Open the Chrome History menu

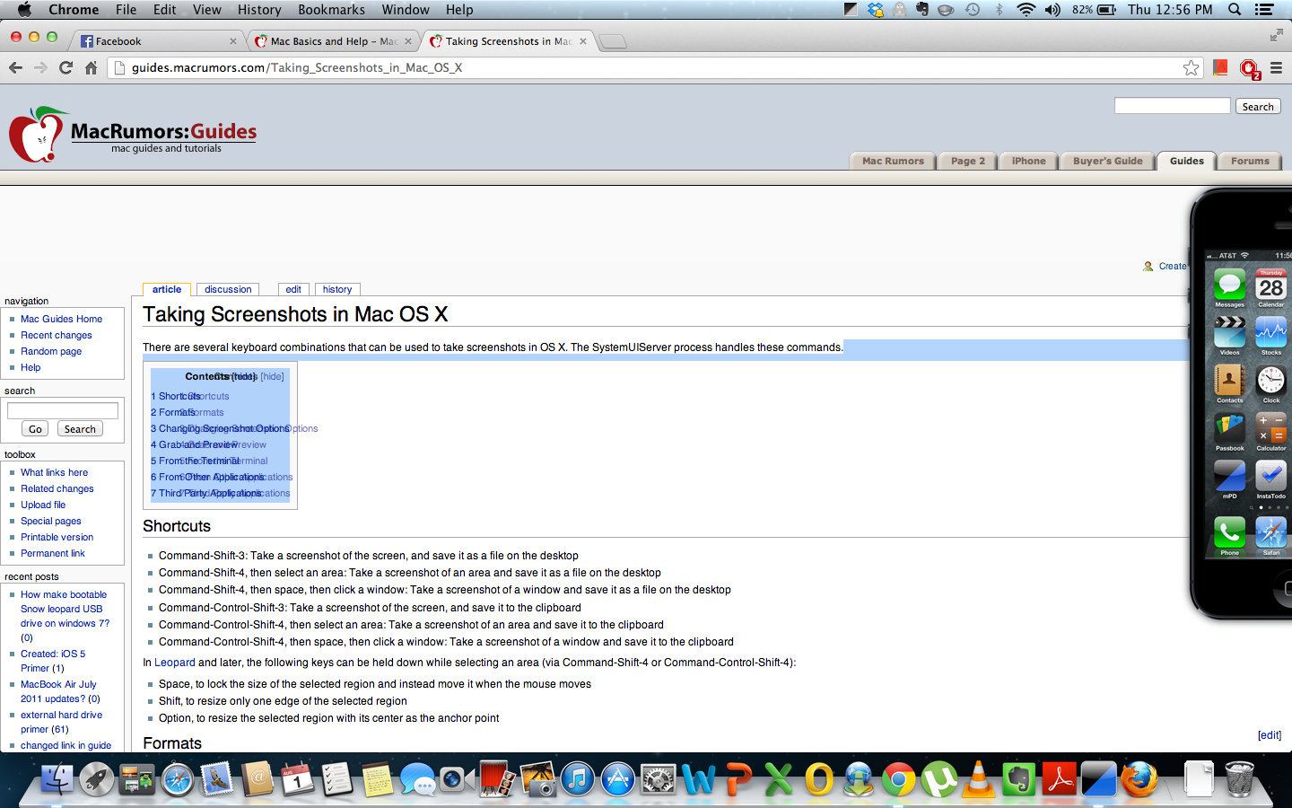259,9
